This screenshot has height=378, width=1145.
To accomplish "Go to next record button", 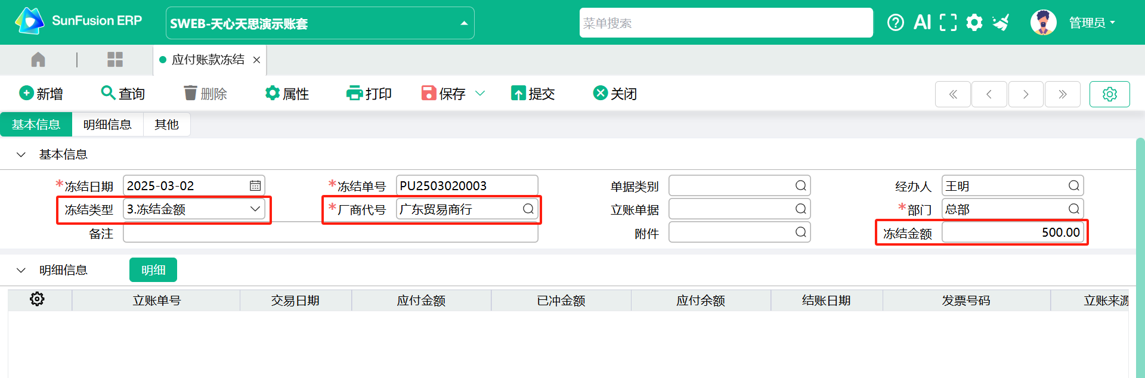I will (x=1026, y=94).
